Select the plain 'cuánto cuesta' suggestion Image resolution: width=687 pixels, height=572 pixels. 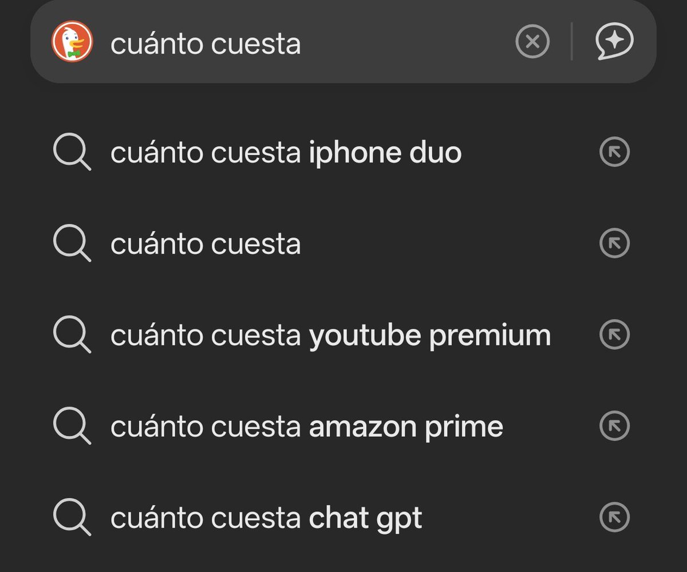pos(343,244)
